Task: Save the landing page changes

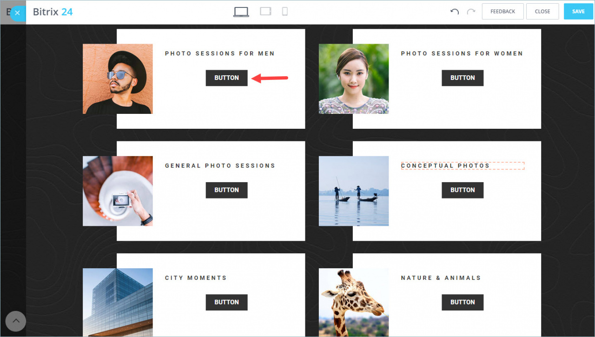Action: click(579, 12)
